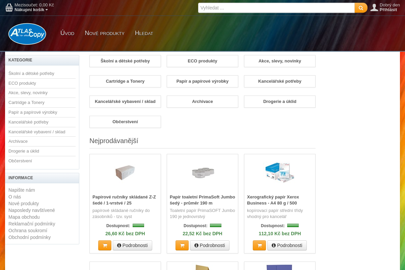
Task: Select ECO produkty in sidebar
Action: pos(22,83)
